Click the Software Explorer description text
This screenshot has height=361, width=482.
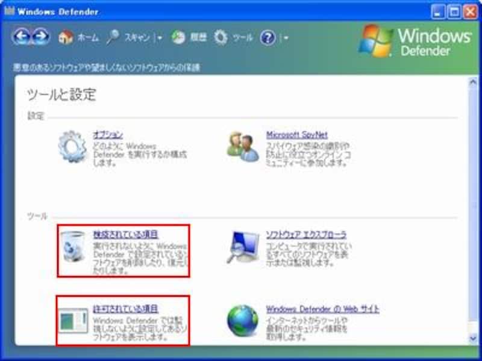pos(308,254)
